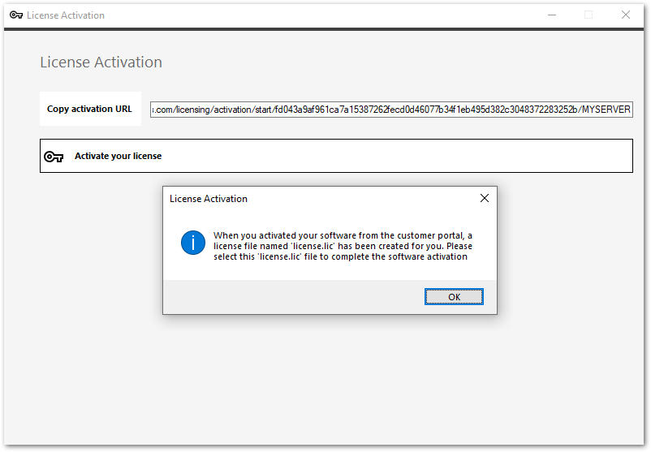The height and width of the screenshot is (452, 651).
Task: Select the Activate your license label
Action: coord(118,156)
